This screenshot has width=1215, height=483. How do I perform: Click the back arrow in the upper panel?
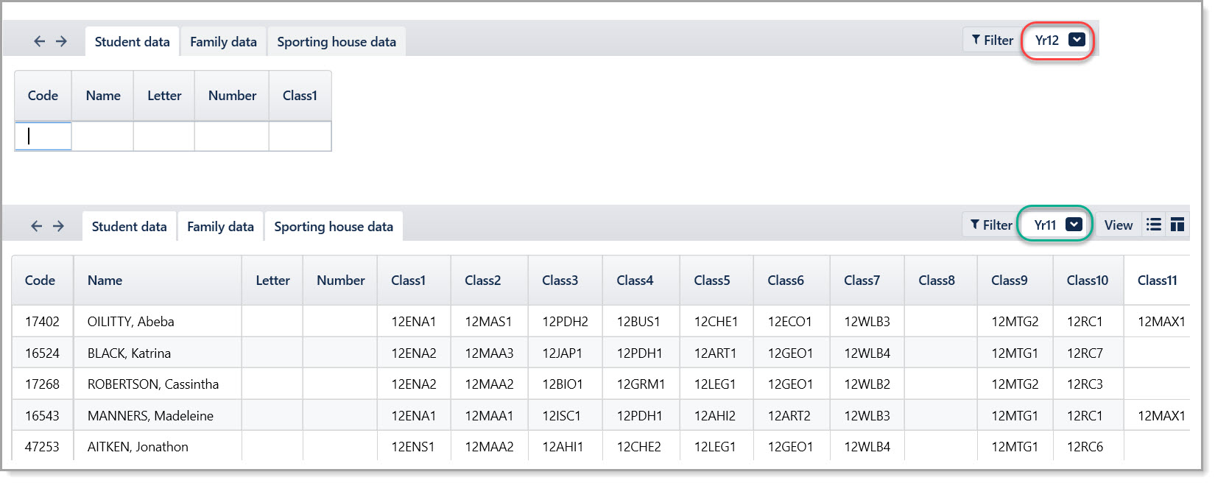pos(39,42)
